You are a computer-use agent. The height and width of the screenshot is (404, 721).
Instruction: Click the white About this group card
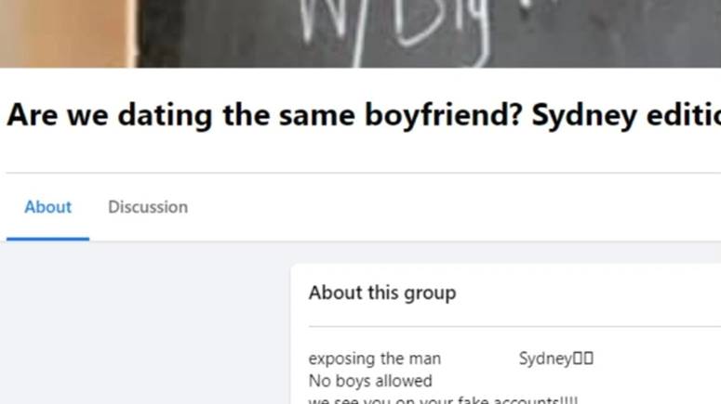pos(506,333)
